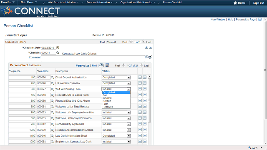Open Personal Information breadcrumb menu

[99, 2]
